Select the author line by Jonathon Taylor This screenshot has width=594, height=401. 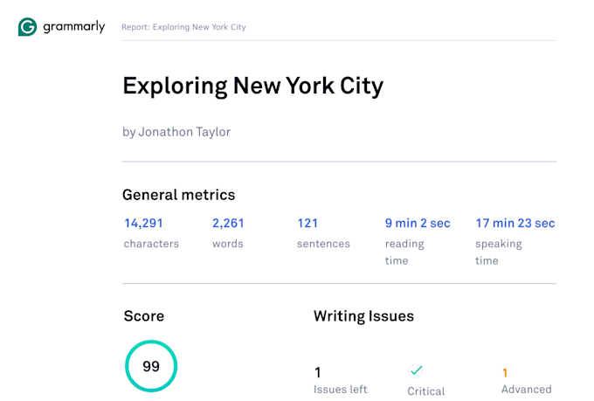tap(176, 132)
